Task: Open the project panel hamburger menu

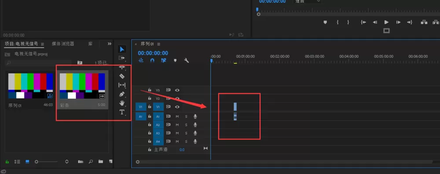Action: click(42, 44)
